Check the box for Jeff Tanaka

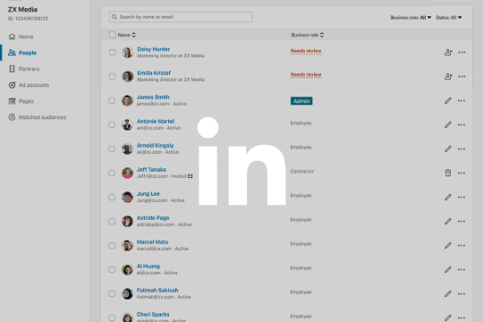[x=112, y=174]
